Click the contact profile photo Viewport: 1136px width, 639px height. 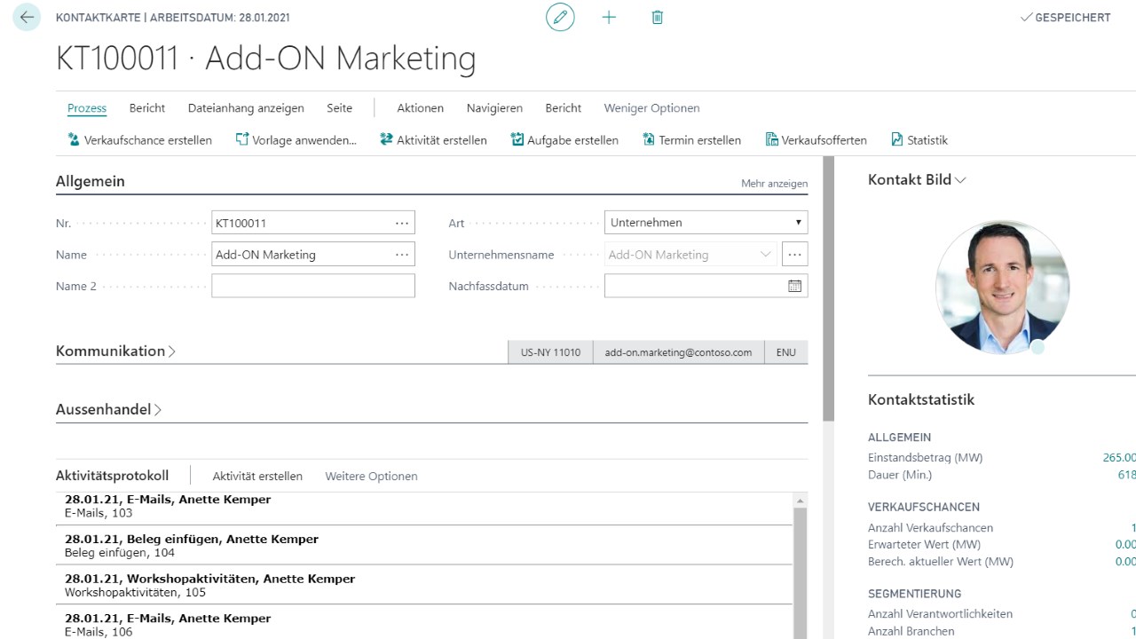(x=1002, y=288)
